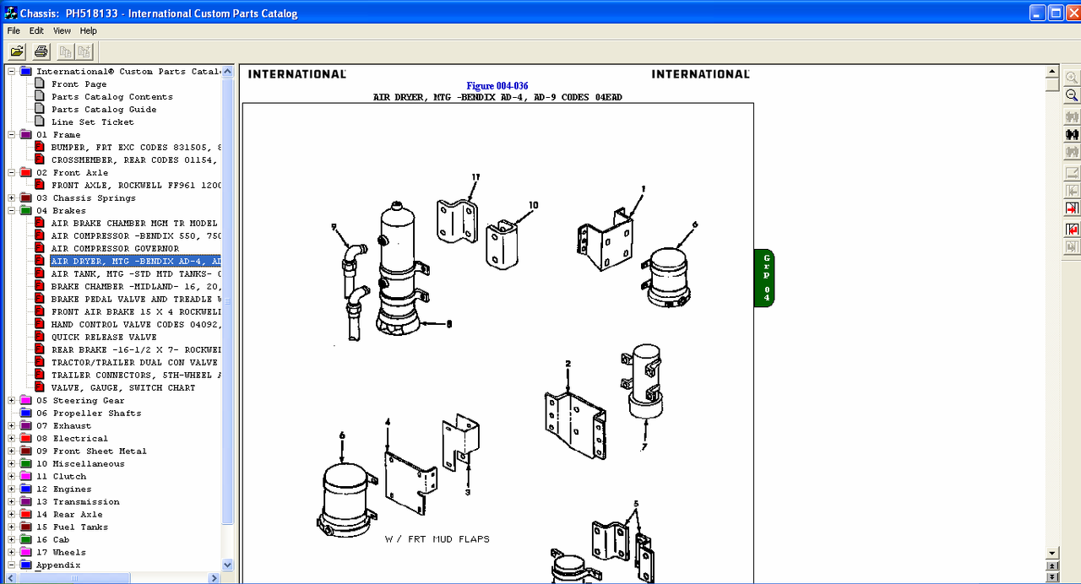Click the zoom out magnifier icon

(x=1072, y=95)
